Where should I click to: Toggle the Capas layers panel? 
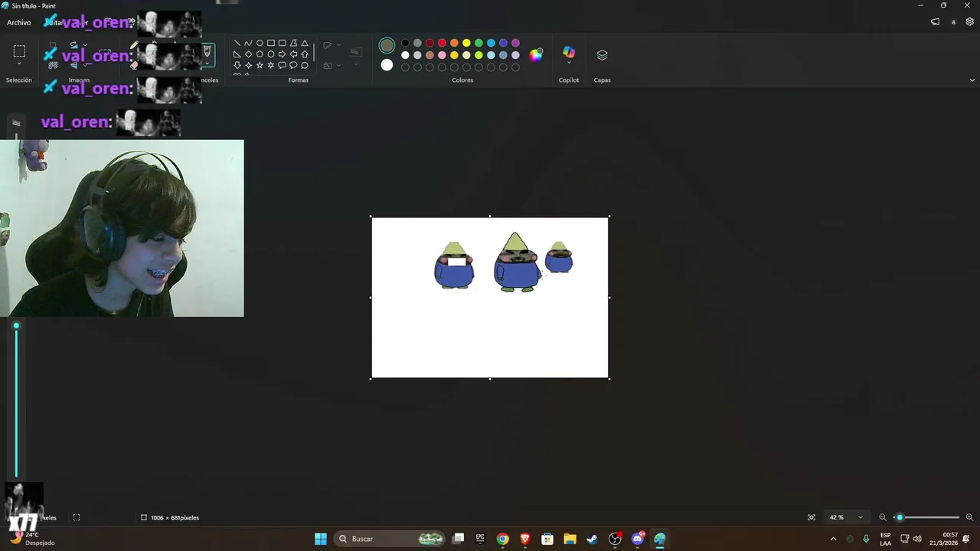coord(602,55)
